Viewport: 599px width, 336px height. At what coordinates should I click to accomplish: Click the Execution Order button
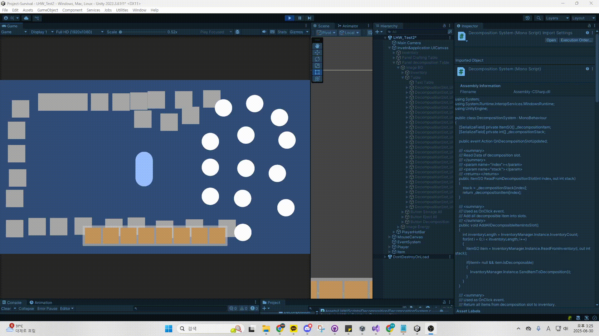click(x=576, y=40)
